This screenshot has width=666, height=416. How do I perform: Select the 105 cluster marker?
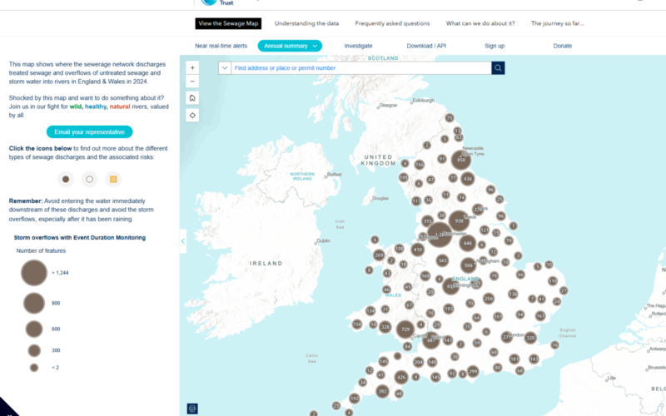coord(404,177)
